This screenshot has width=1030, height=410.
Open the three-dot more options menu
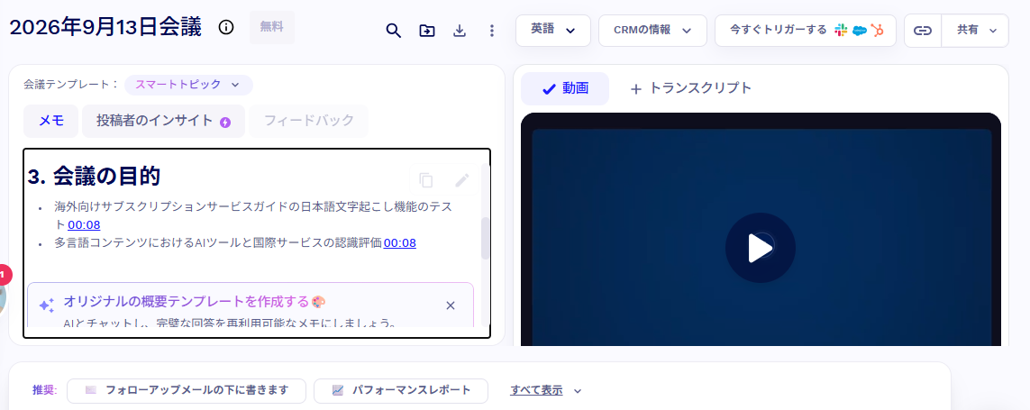click(492, 31)
